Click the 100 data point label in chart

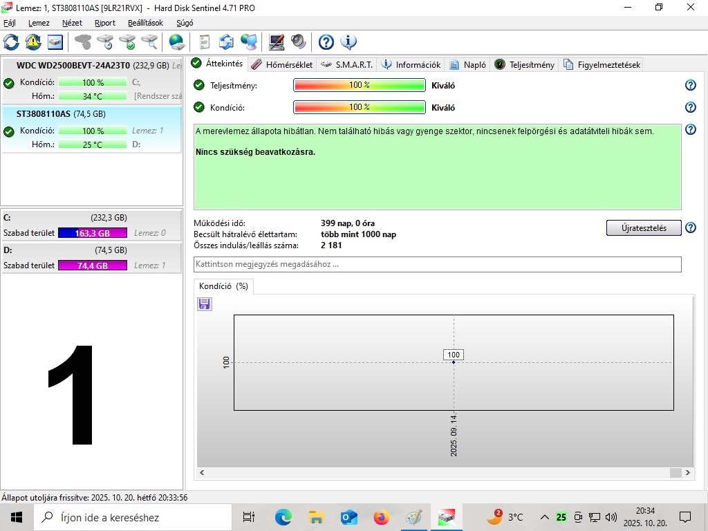point(454,355)
